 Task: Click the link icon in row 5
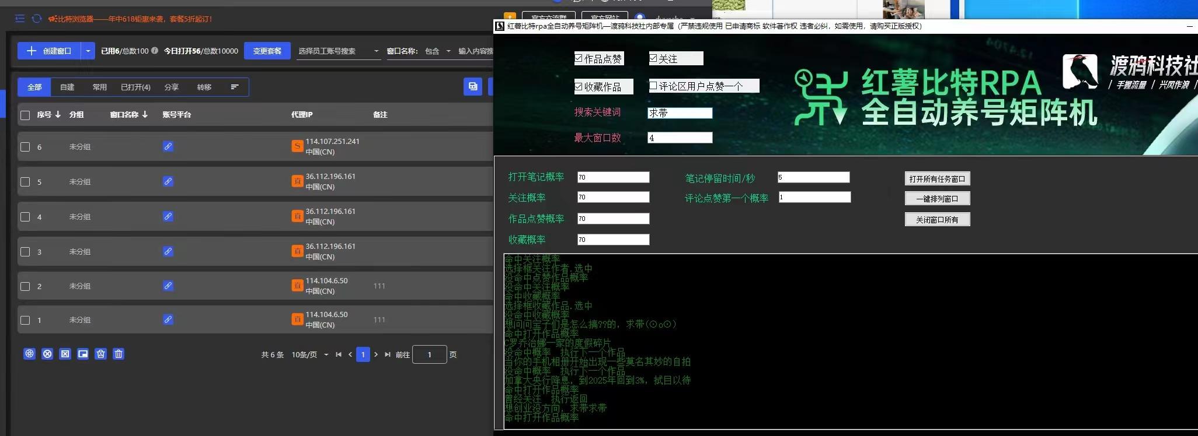pos(168,181)
